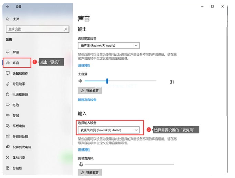Open Tablet (平板电脑) settings
Viewport: 235px width, 178px height.
click(x=19, y=126)
